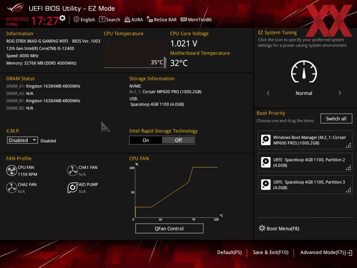Click the CPU FAN curve graph
Viewport: 357px width, 268px height.
click(176, 192)
